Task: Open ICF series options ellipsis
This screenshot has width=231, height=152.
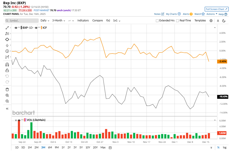Action: tap(39, 27)
